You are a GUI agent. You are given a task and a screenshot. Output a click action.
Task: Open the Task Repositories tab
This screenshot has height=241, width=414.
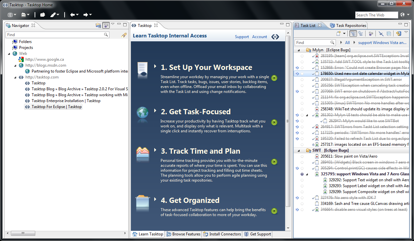click(348, 25)
